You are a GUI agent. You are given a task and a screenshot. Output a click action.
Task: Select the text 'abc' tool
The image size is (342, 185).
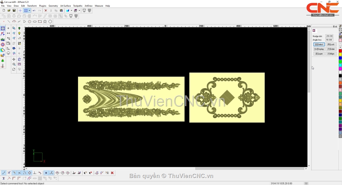tap(3, 39)
